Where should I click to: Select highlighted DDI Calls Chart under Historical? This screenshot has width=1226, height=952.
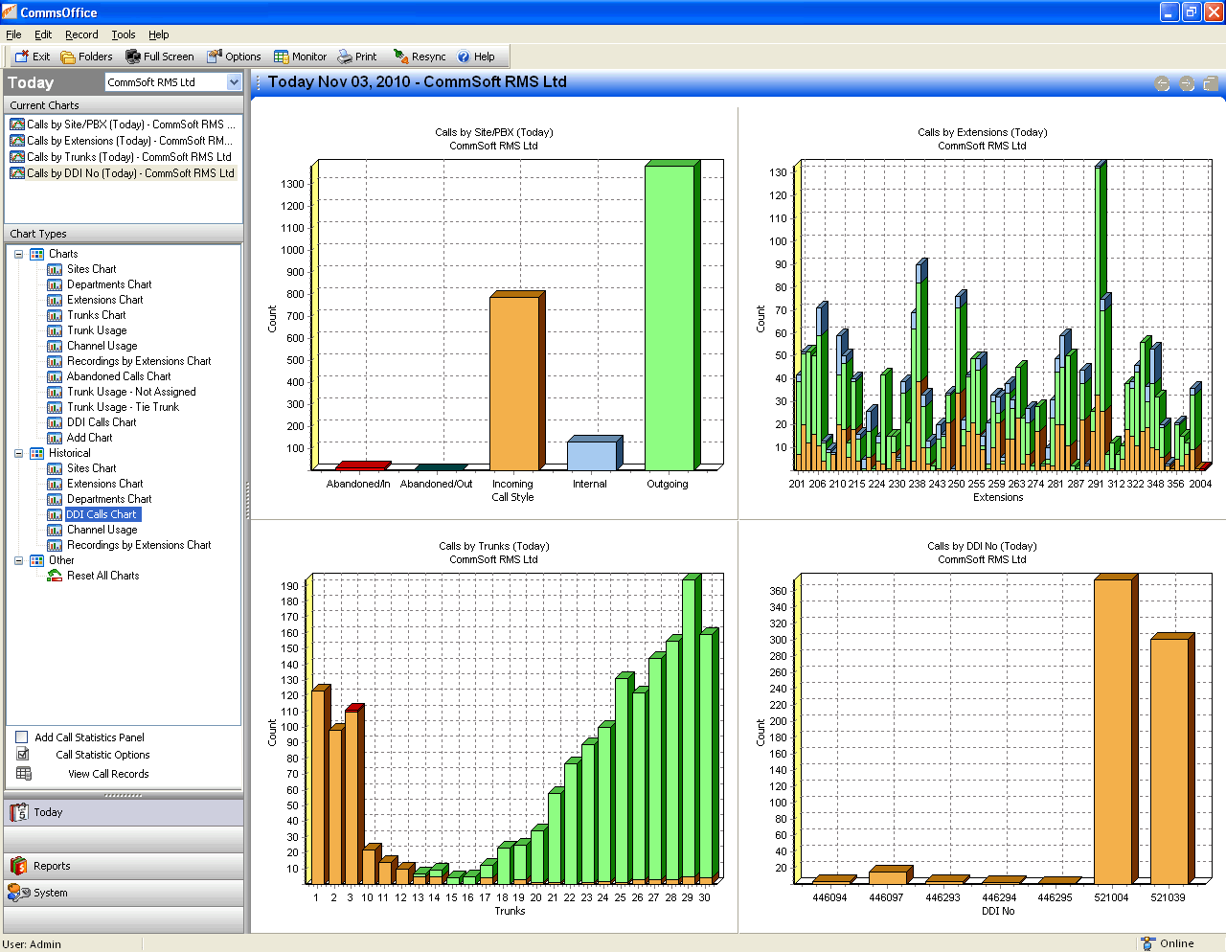pos(102,514)
